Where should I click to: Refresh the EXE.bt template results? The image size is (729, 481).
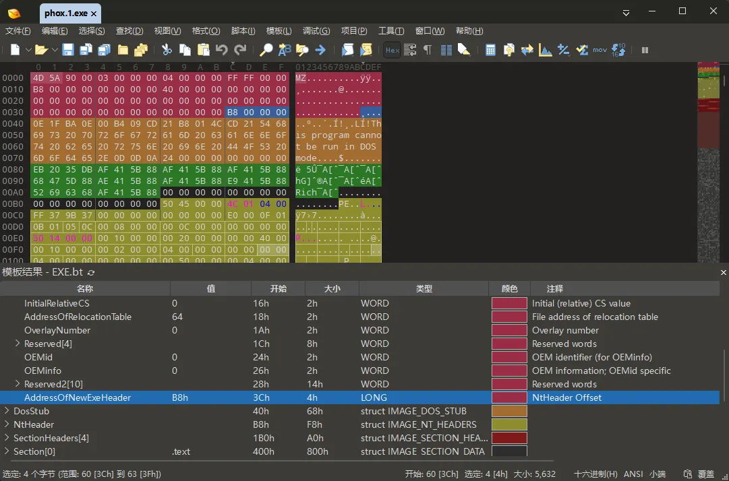tap(91, 273)
